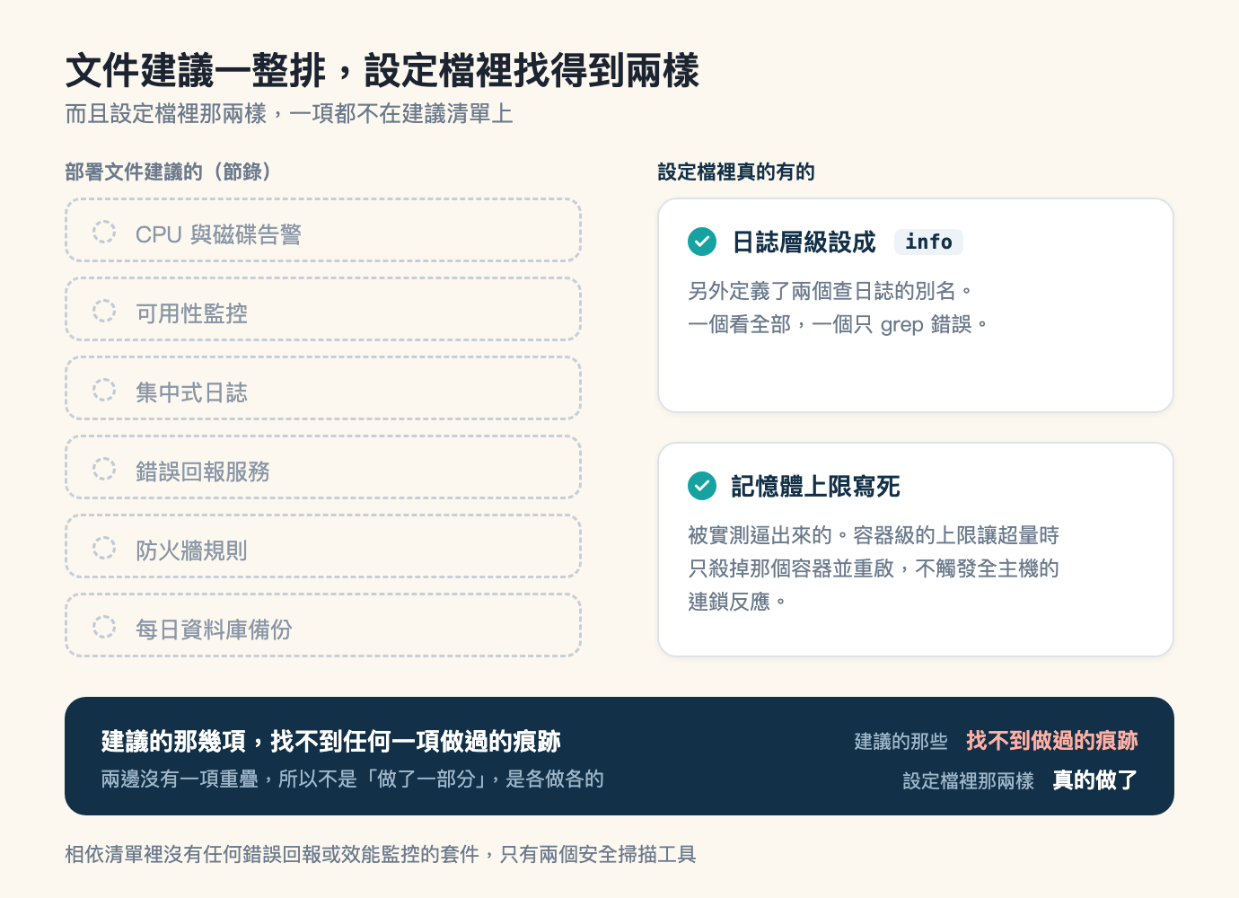Image resolution: width=1239 pixels, height=898 pixels.
Task: Click the green checkmark next to 日誌層級設成
Action: coord(702,242)
